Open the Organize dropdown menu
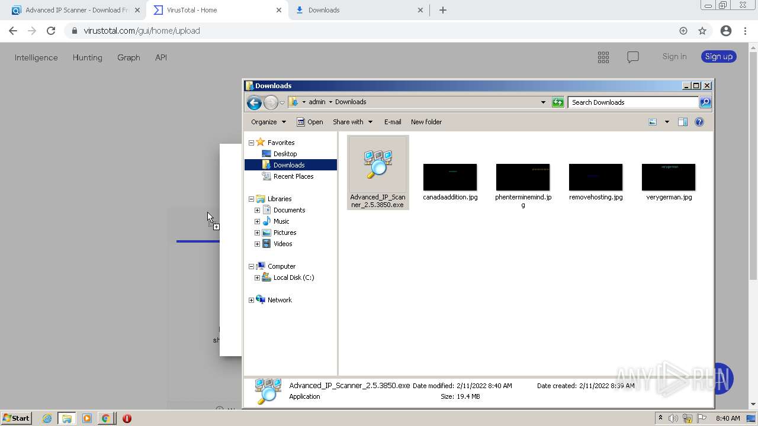The width and height of the screenshot is (758, 426). (x=268, y=122)
